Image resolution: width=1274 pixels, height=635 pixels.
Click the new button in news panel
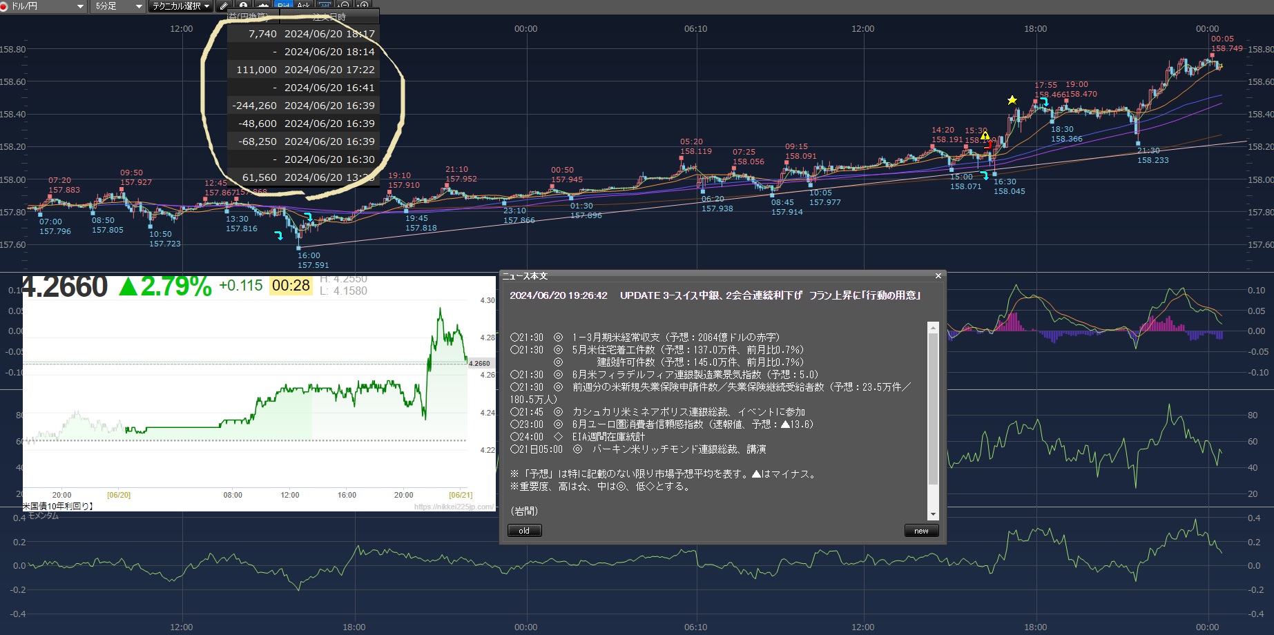pos(921,531)
